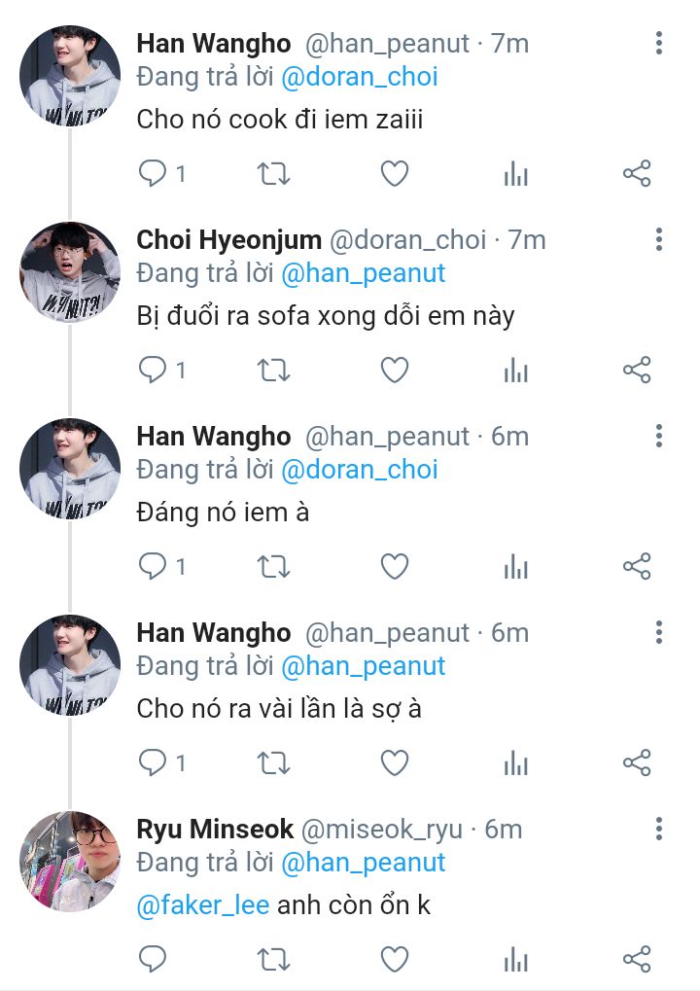
Task: Retweet "Cho nó ra vài lần là sợ à"
Action: (x=273, y=763)
